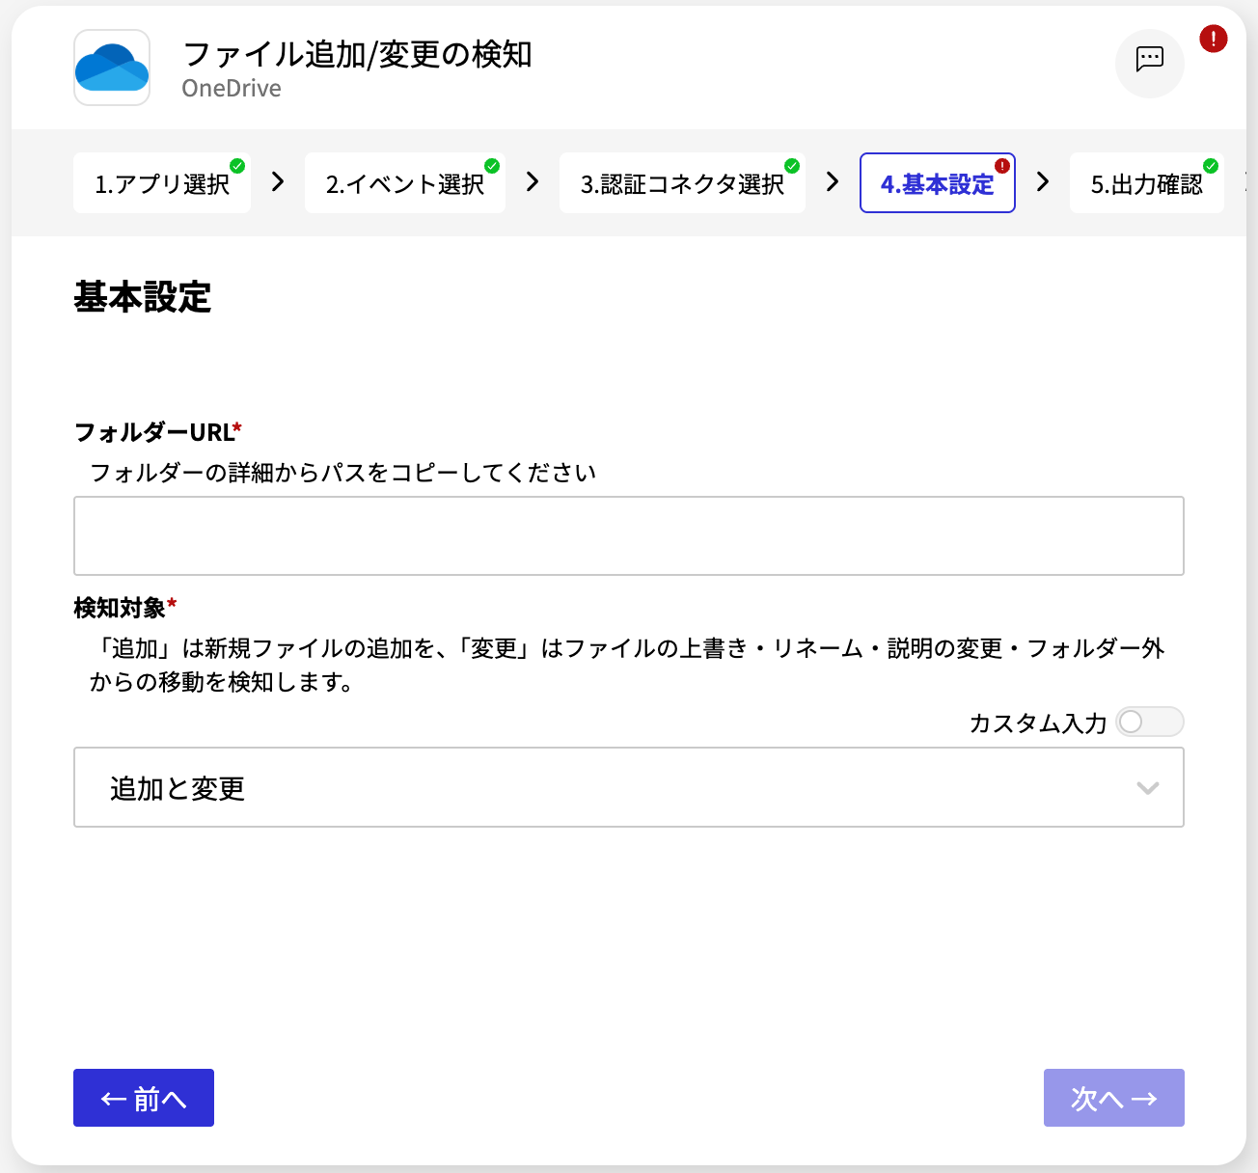Click the red error alert icon
1258x1173 pixels.
pyautogui.click(x=1213, y=39)
